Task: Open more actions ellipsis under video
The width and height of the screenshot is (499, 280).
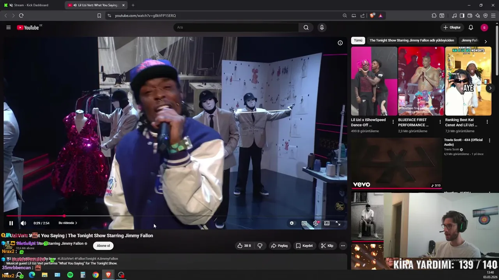Action: 343,246
